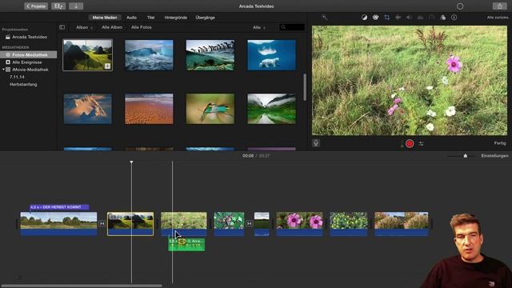Open the Alle filter dropdown

[x=259, y=27]
